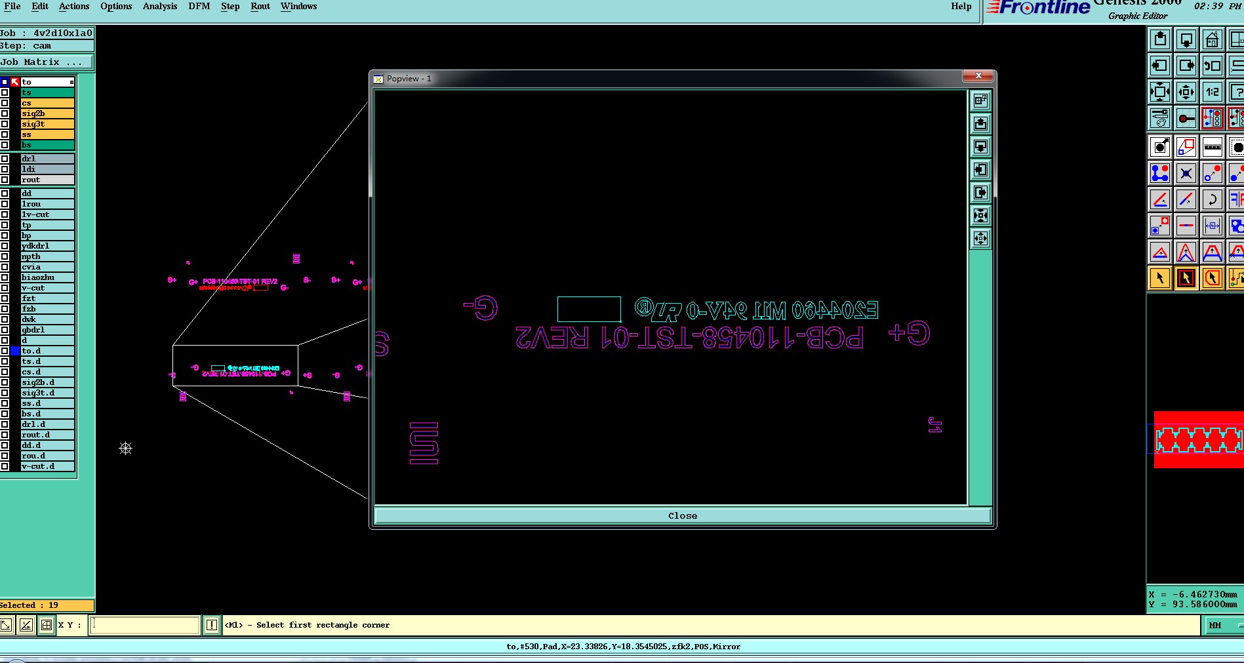Click the home view house icon
This screenshot has width=1244, height=663.
click(1213, 39)
